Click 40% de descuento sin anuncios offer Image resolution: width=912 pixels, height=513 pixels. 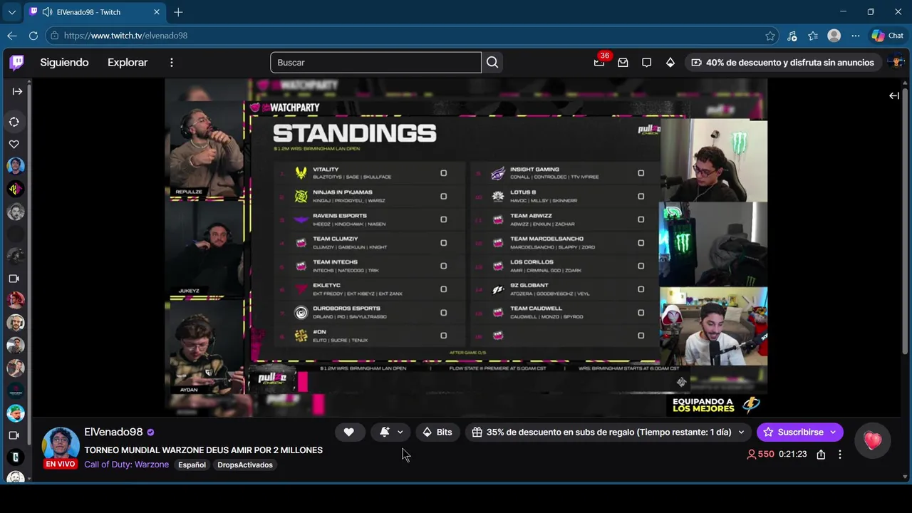782,63
